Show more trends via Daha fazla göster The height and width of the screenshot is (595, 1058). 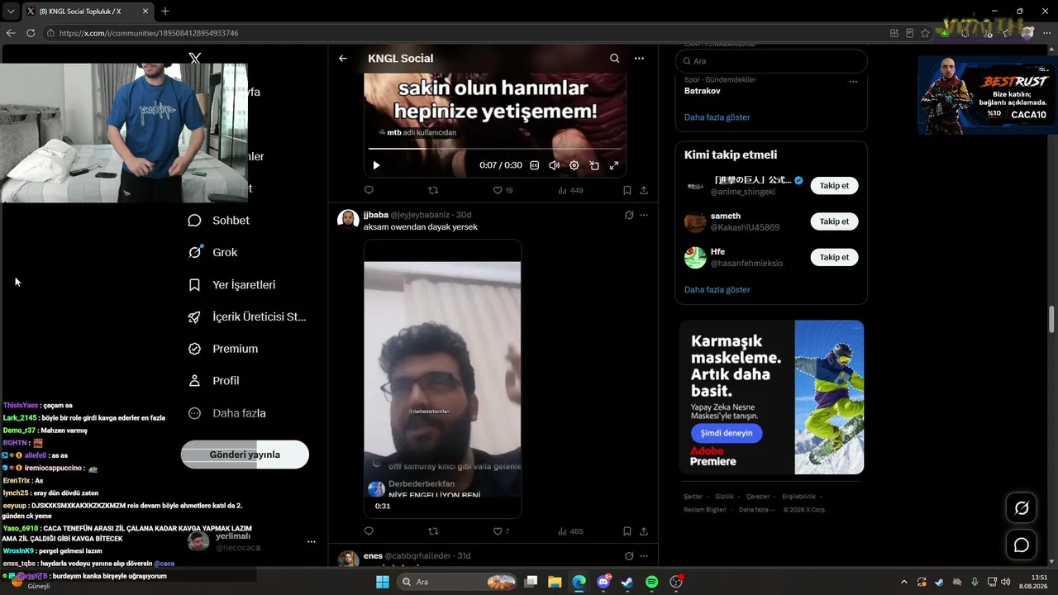717,117
